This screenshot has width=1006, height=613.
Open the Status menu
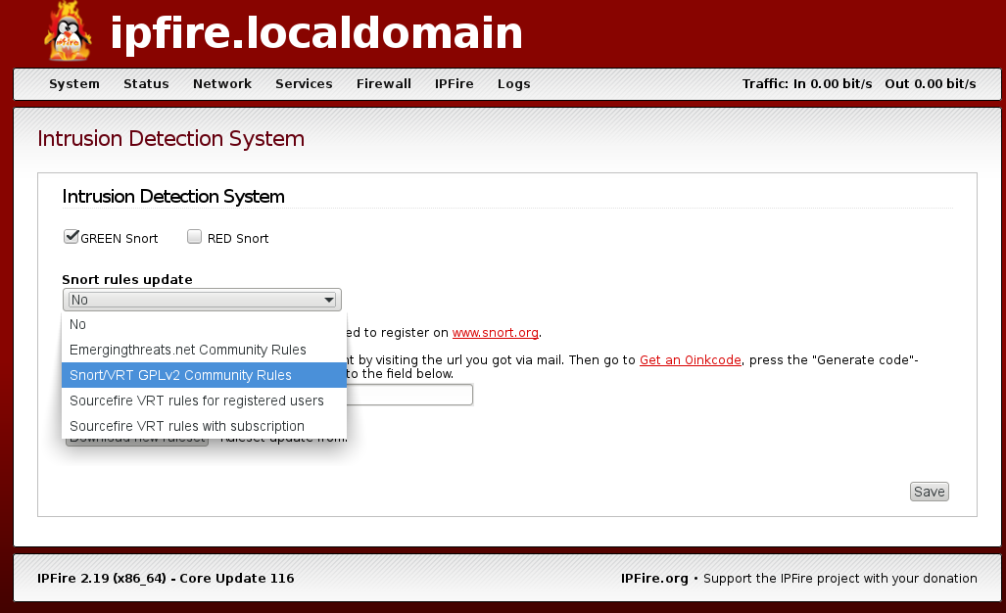(x=146, y=84)
